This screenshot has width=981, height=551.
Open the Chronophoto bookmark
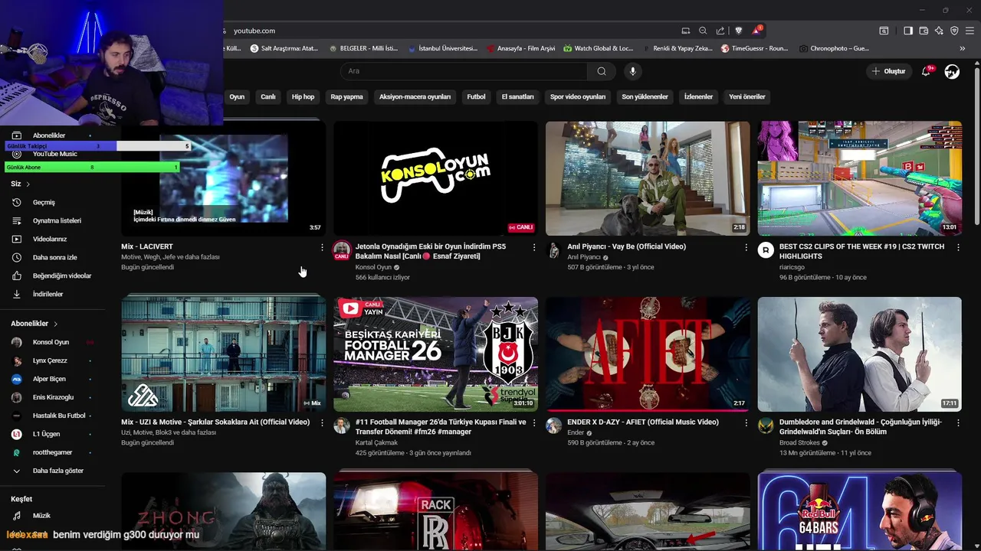(x=834, y=48)
